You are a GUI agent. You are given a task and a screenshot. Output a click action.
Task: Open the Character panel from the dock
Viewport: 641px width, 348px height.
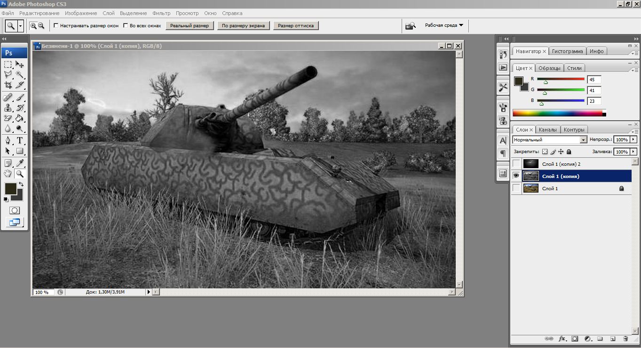pyautogui.click(x=503, y=140)
